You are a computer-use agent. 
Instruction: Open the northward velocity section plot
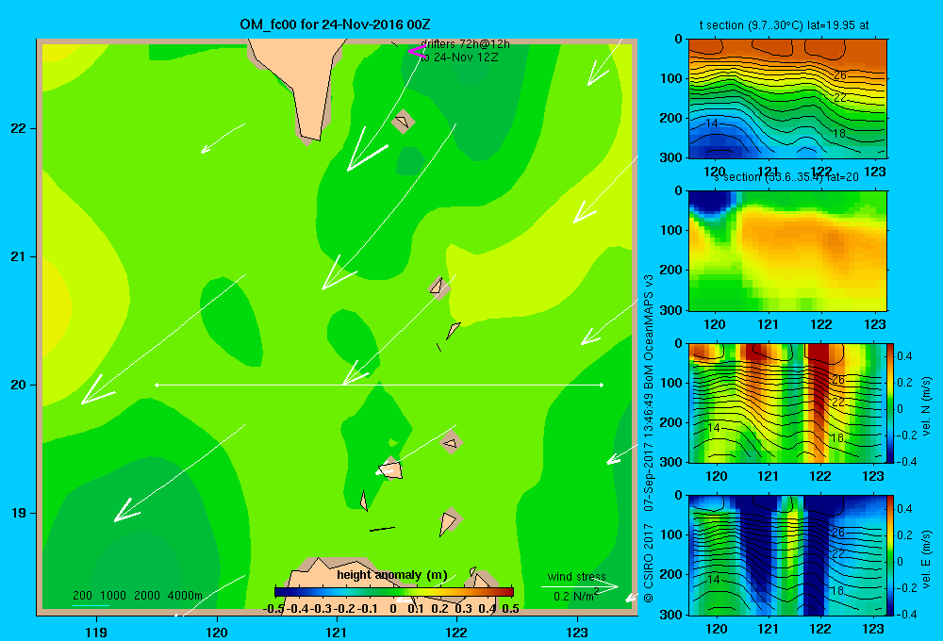pos(786,403)
